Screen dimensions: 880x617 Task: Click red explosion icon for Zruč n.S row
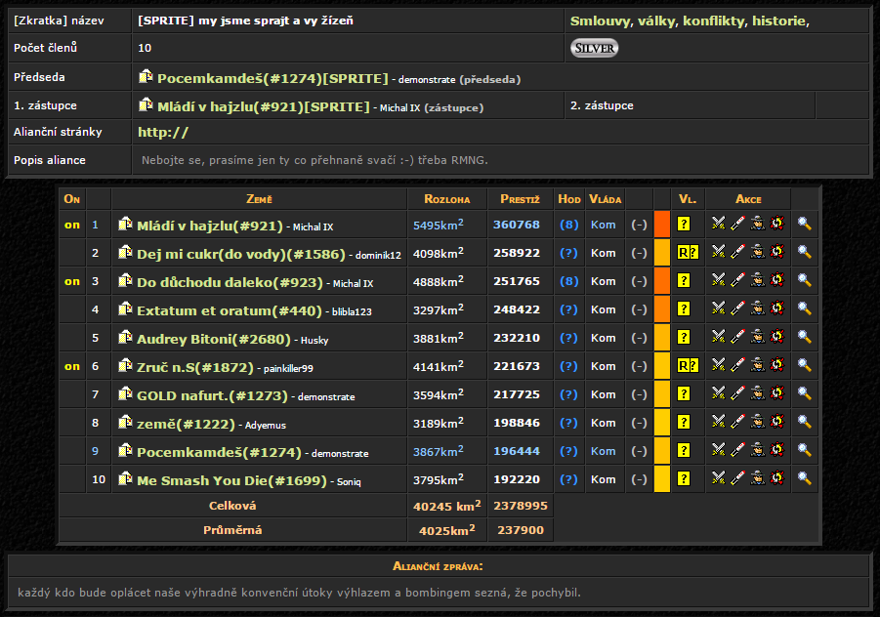[x=776, y=364]
